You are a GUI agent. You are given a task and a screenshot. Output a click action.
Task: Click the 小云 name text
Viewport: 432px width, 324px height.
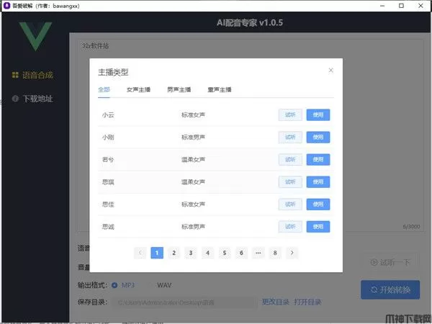coord(108,115)
